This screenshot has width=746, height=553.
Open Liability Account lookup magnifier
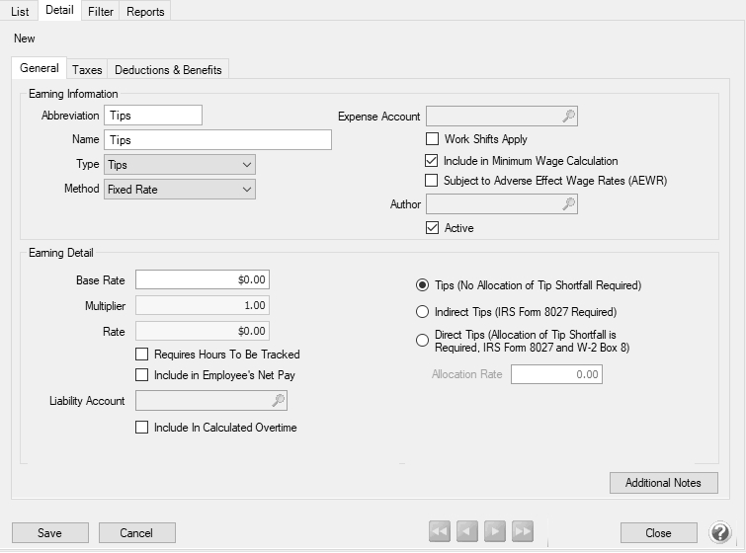coord(279,400)
